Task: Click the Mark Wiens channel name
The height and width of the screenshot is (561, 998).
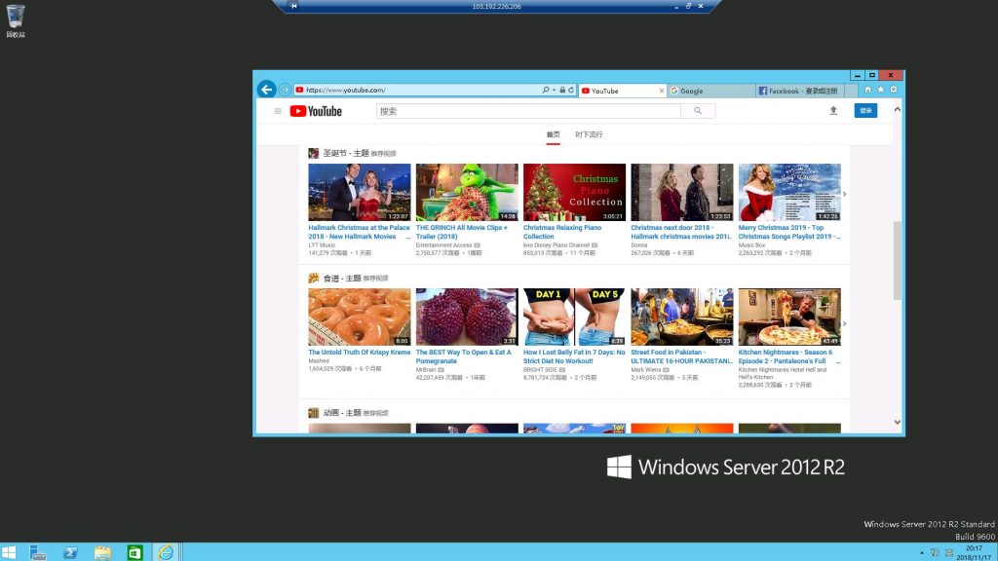Action: pos(646,369)
